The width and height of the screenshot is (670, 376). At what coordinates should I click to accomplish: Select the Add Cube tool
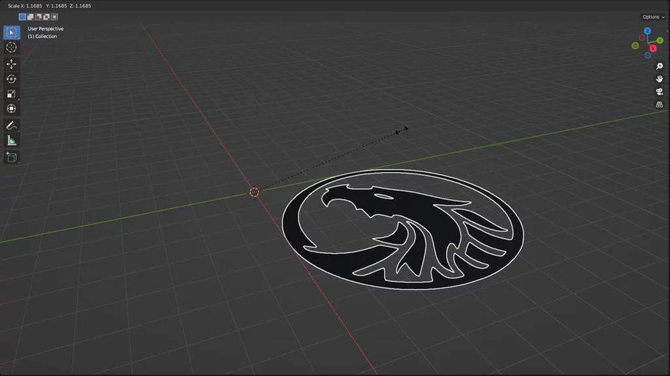pos(12,157)
